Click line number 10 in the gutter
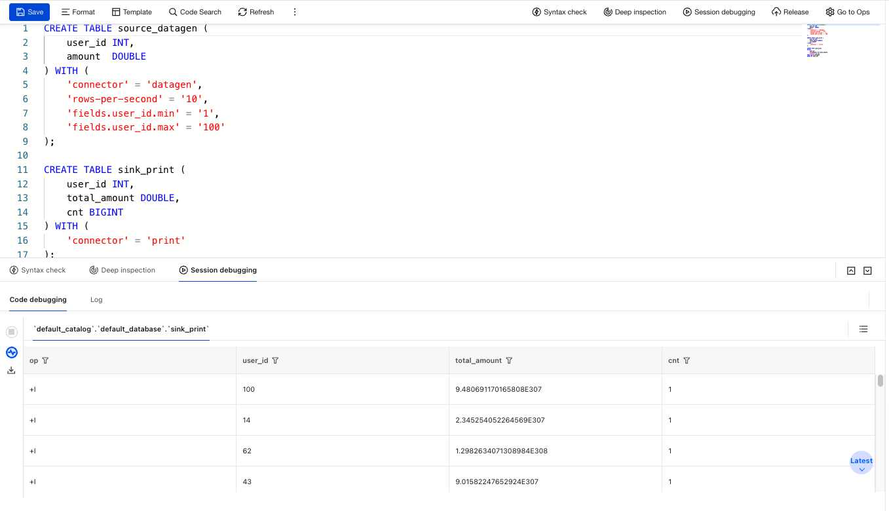The image size is (889, 511). [x=23, y=155]
